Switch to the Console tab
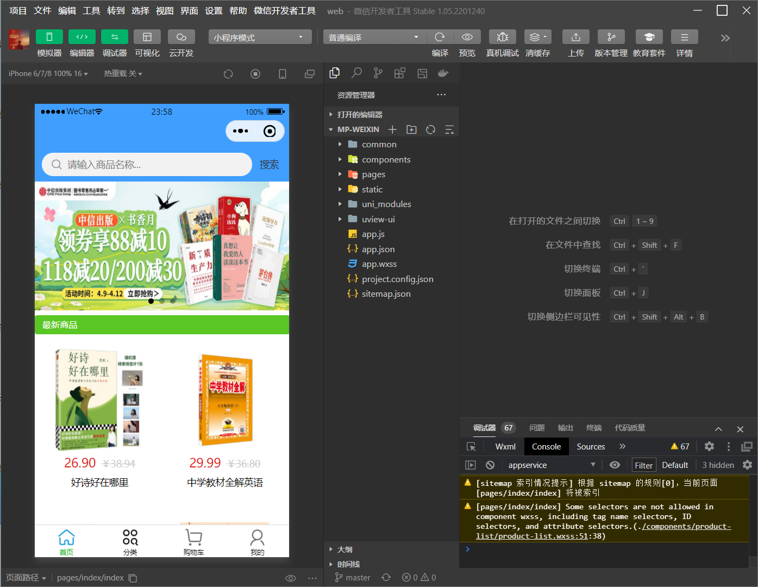The height and width of the screenshot is (587, 758). click(x=546, y=447)
